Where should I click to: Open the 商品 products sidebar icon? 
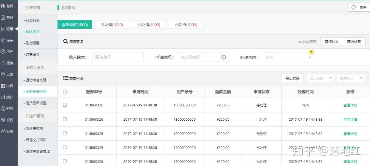(x=3, y=17)
